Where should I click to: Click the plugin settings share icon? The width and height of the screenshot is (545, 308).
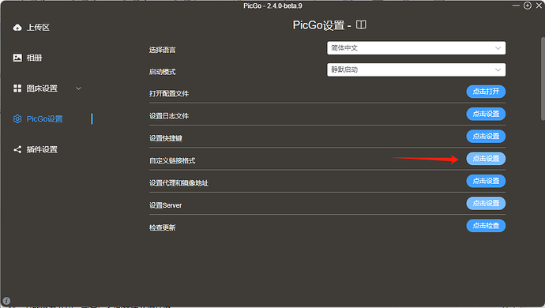click(x=17, y=149)
